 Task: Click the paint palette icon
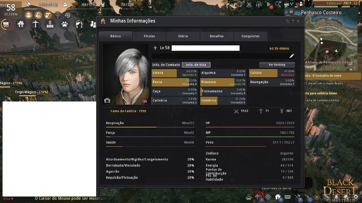[x=67, y=15]
